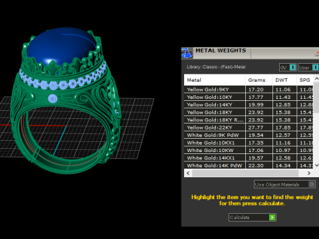Sort by the DWT column header

point(284,80)
